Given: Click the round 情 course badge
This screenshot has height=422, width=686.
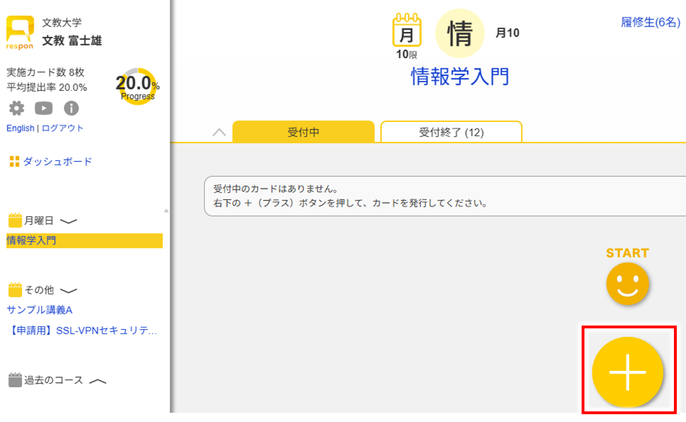Looking at the screenshot, I should tap(459, 33).
